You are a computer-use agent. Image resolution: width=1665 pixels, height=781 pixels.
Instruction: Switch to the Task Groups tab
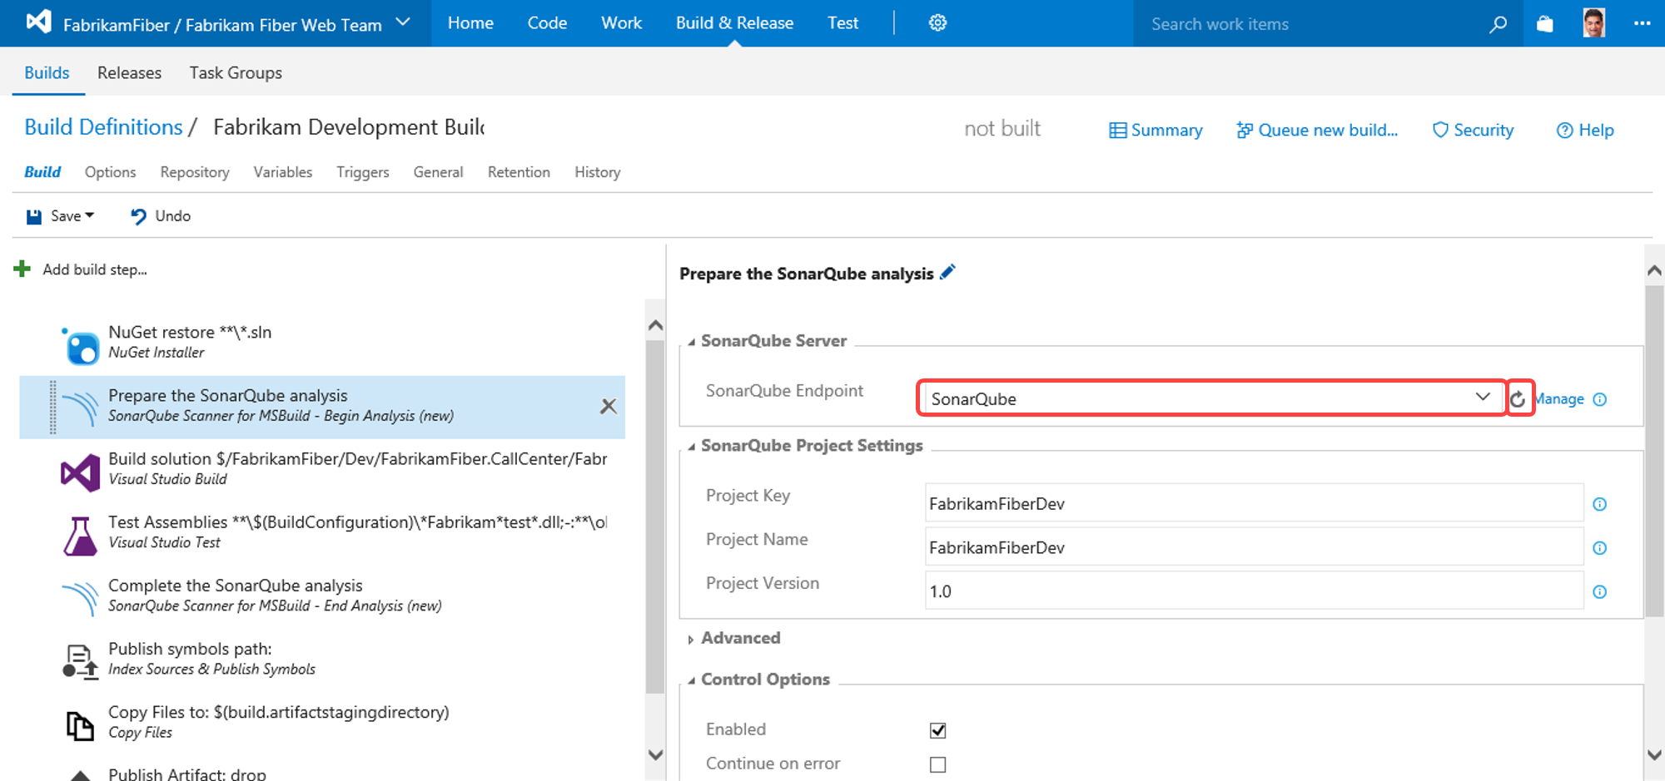236,72
